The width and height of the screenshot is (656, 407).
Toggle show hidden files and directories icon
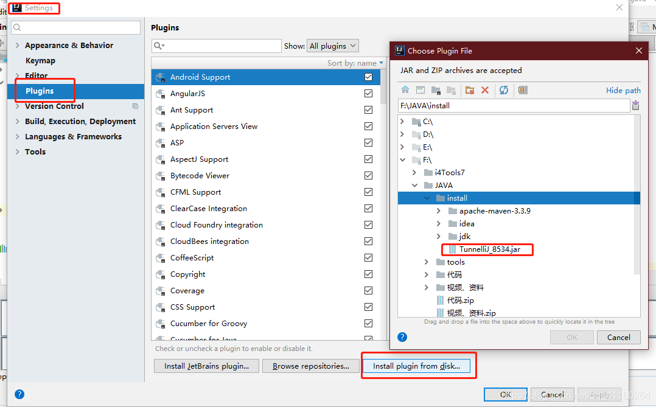[x=523, y=90]
